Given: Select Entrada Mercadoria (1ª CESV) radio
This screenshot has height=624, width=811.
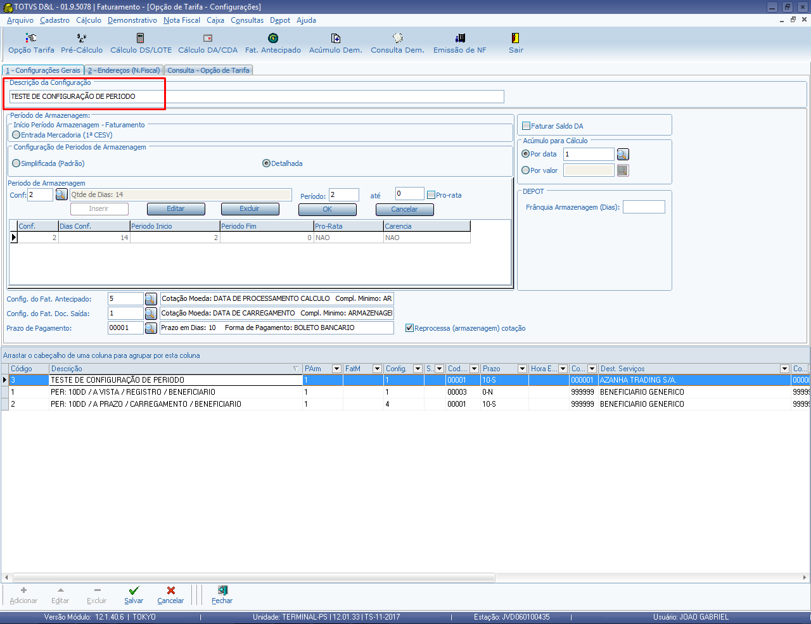Looking at the screenshot, I should coord(16,135).
